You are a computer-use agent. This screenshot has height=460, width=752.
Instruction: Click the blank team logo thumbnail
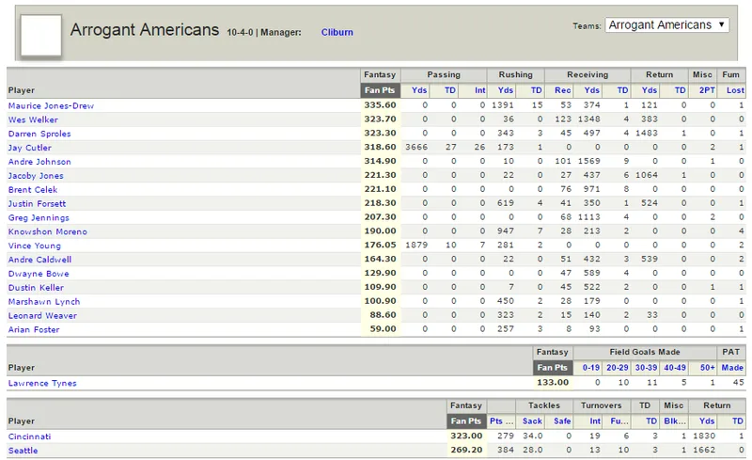[x=40, y=35]
